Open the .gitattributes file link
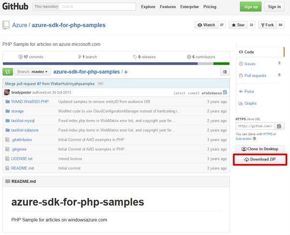Viewport: 290px width, 235px height. pos(22,139)
